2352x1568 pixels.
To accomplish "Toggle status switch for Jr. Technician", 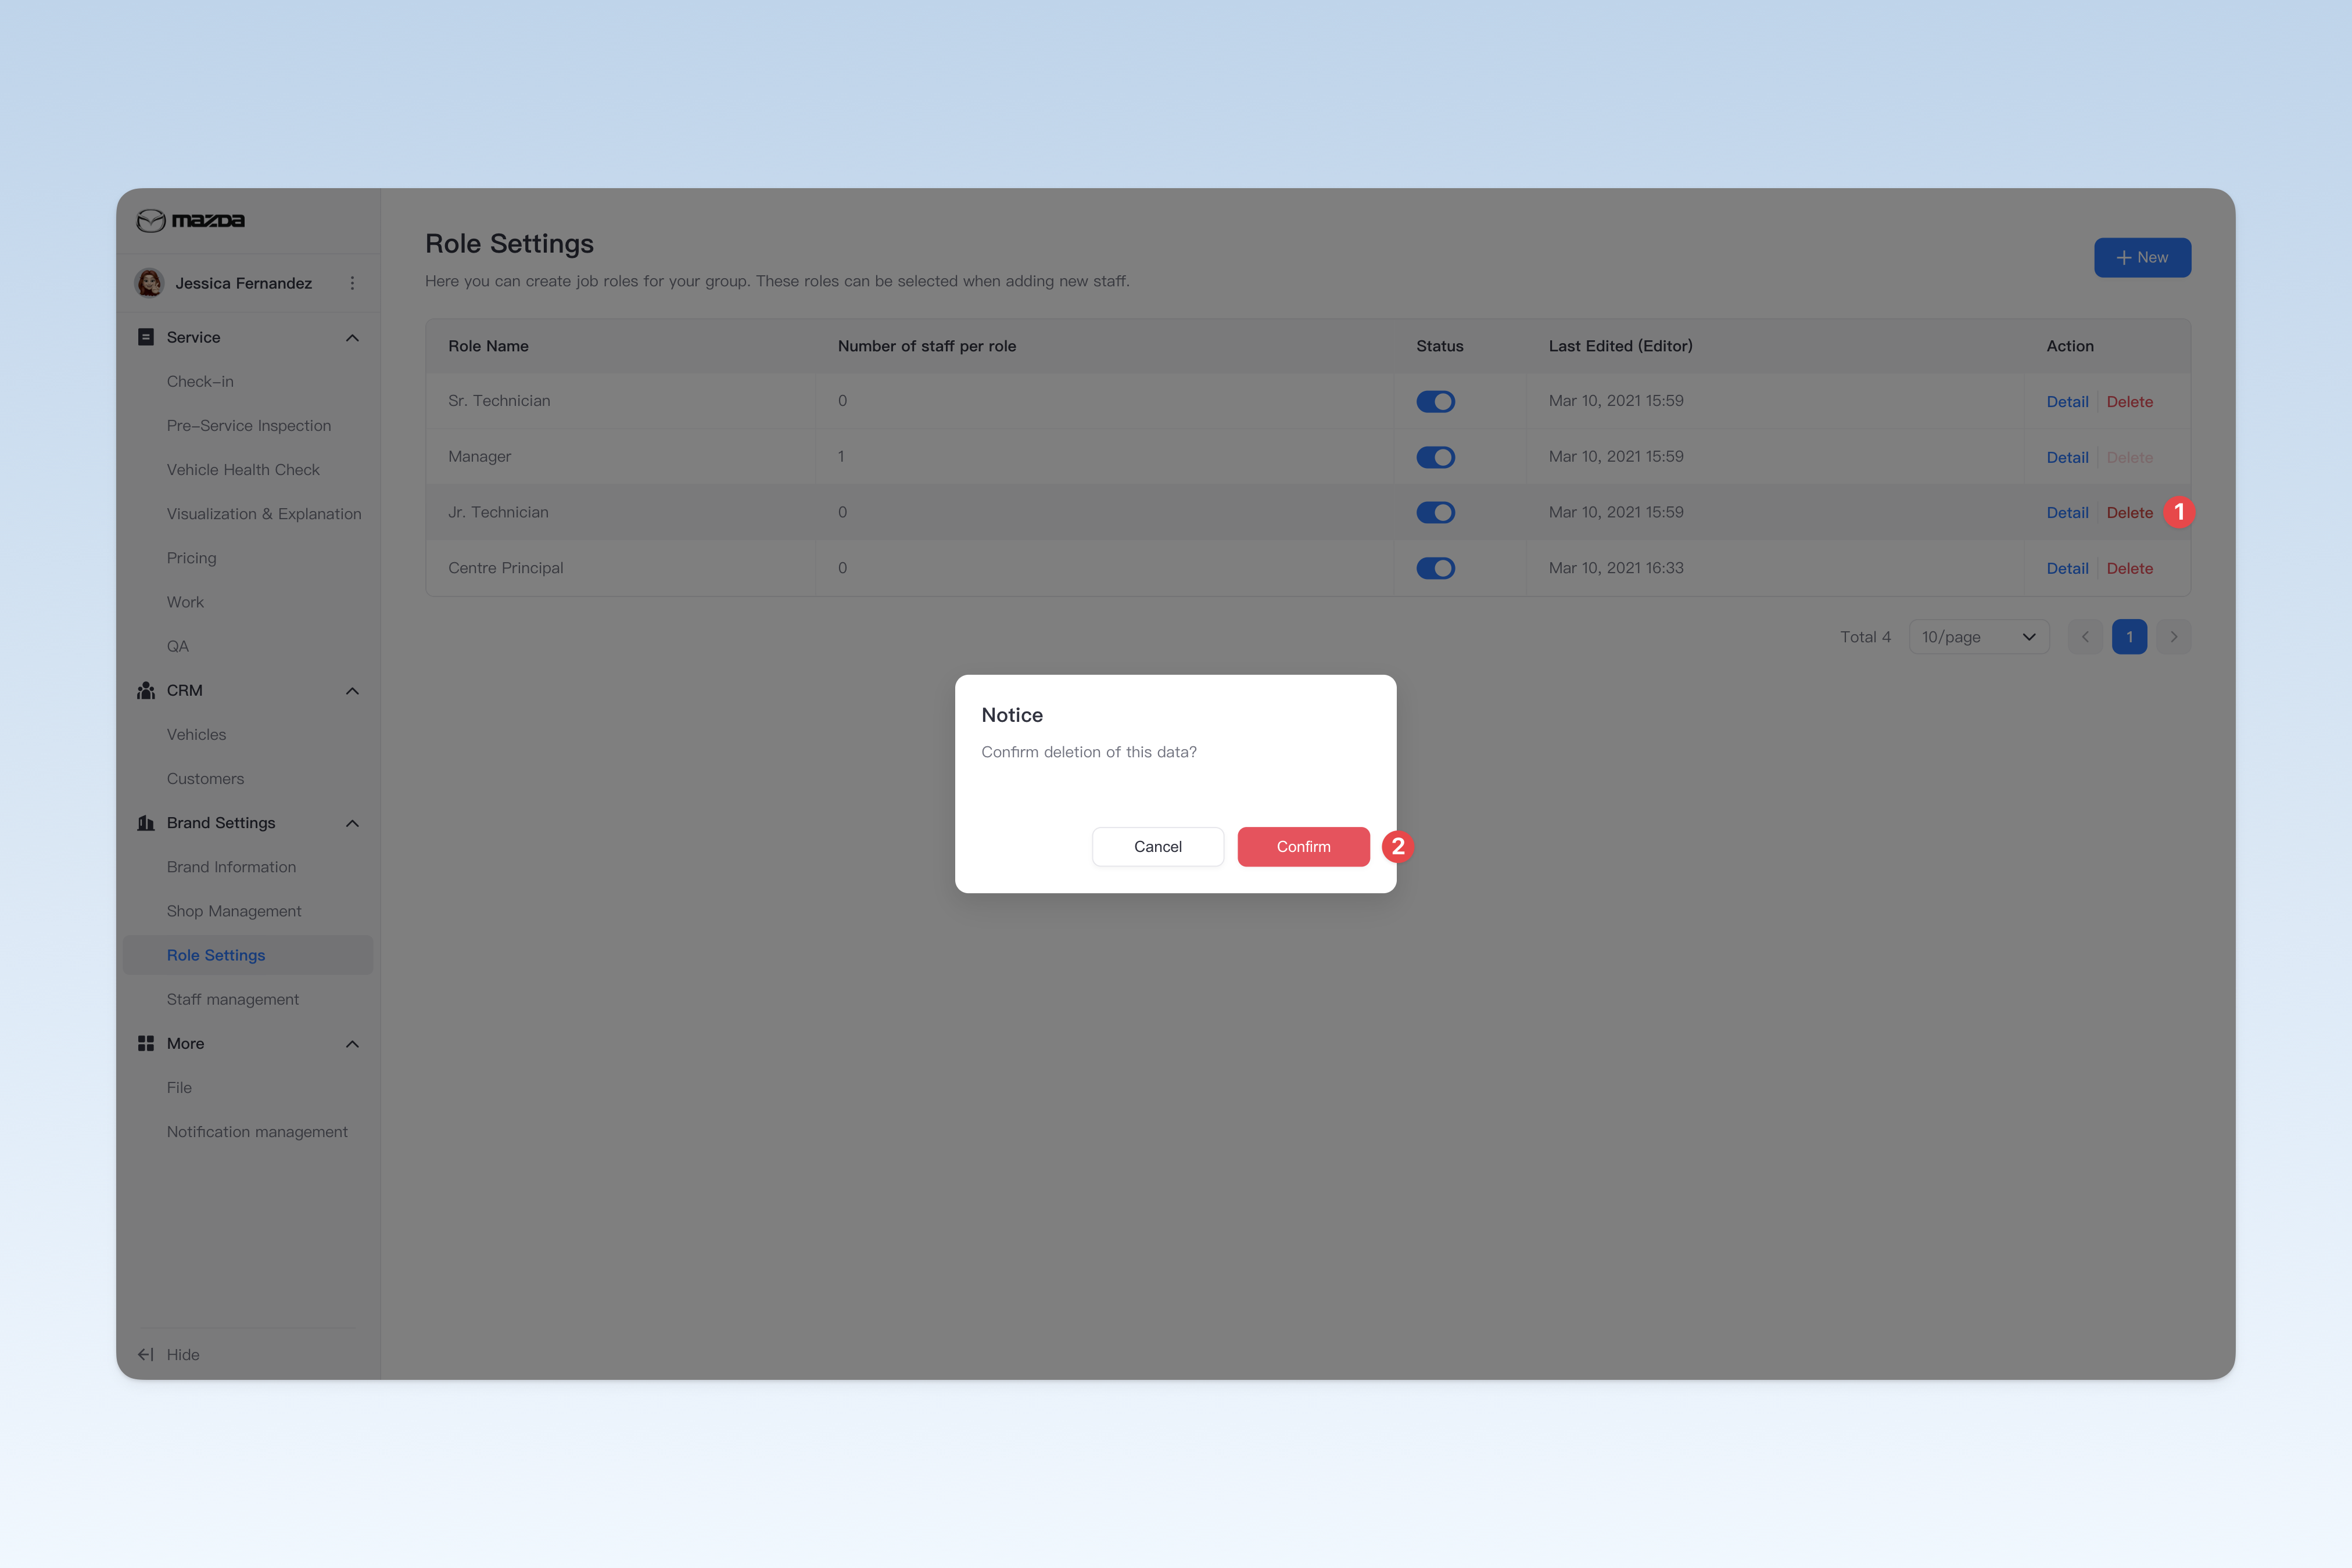I will tap(1436, 512).
